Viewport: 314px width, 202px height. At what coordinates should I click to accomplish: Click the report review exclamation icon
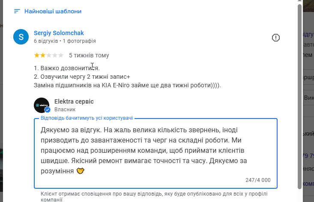coord(276,38)
